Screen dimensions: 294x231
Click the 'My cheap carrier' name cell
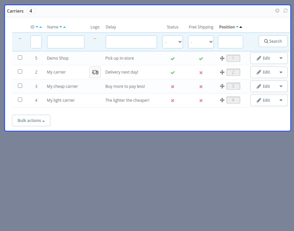coord(62,86)
